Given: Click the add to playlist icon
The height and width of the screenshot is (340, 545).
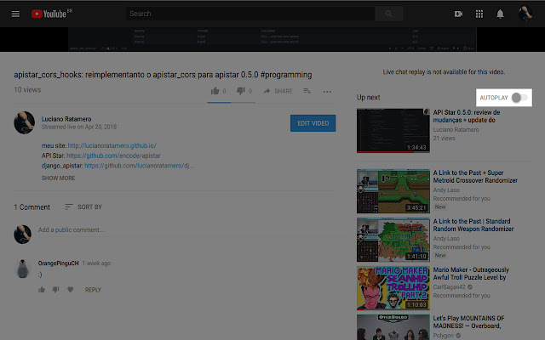Looking at the screenshot, I should pos(307,91).
